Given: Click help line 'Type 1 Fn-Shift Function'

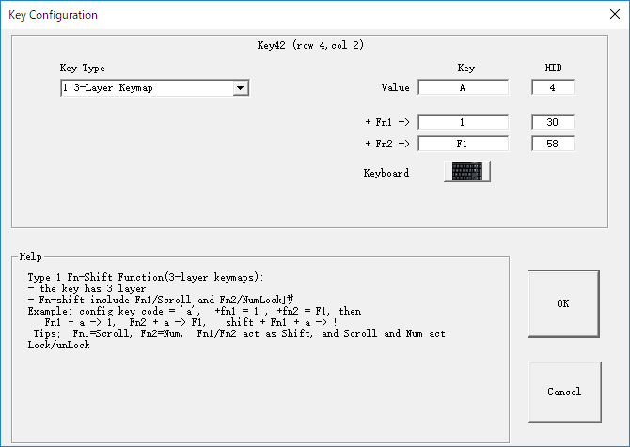Looking at the screenshot, I should click(x=146, y=277).
